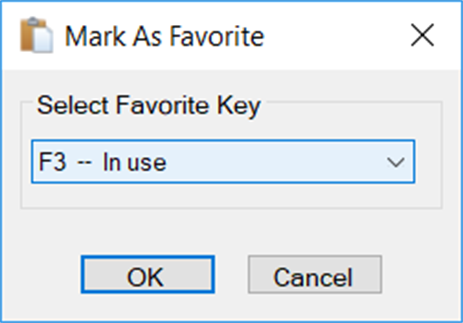
Task: Confirm the selection with OK
Action: [147, 275]
